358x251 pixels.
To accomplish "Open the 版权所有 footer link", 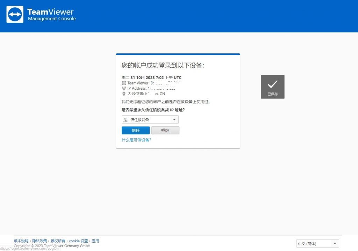I will 58,241.
